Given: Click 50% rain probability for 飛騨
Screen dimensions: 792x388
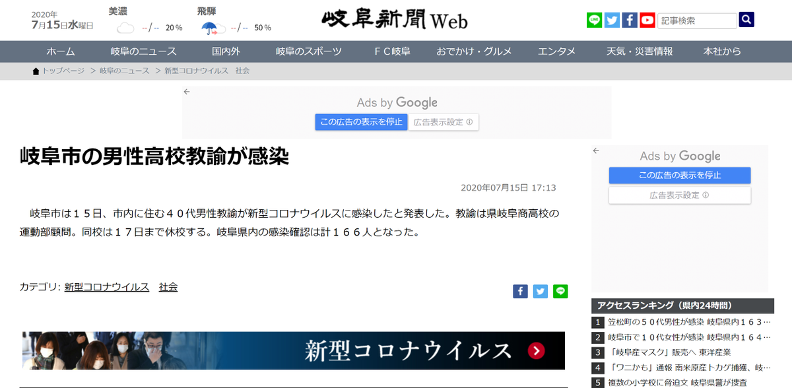Looking at the screenshot, I should pyautogui.click(x=263, y=28).
